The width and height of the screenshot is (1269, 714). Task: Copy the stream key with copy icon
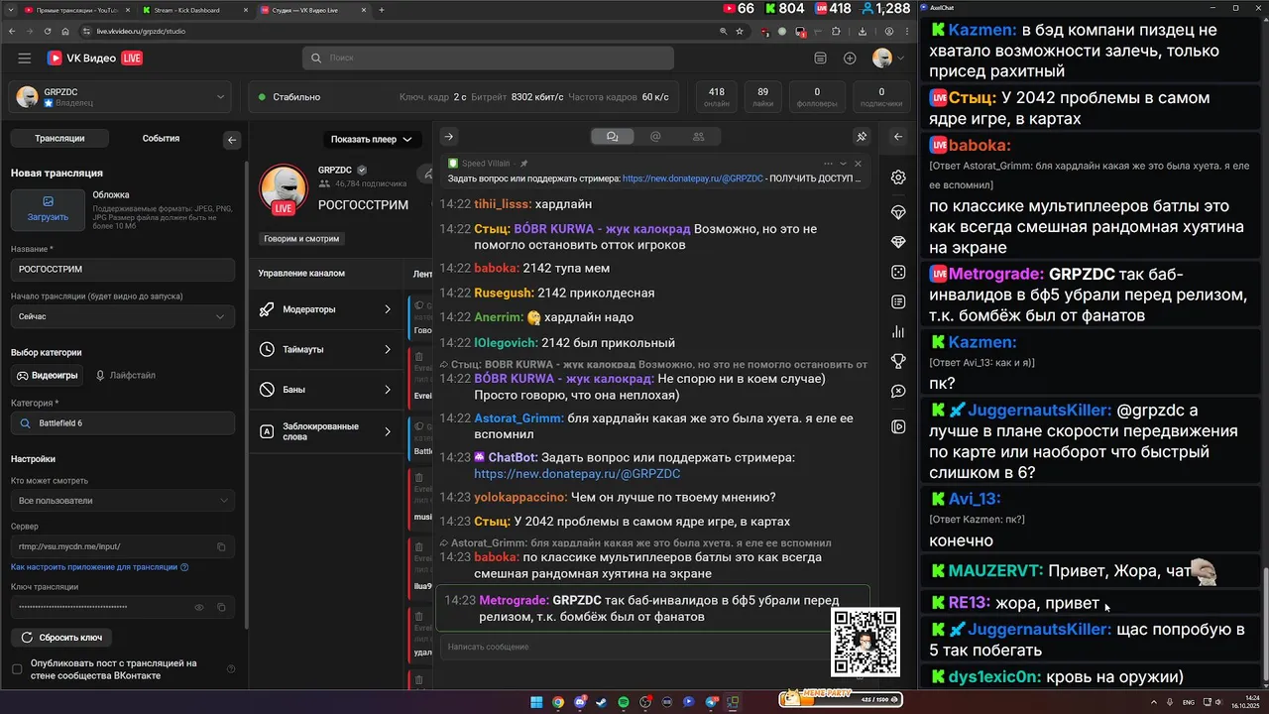[221, 607]
